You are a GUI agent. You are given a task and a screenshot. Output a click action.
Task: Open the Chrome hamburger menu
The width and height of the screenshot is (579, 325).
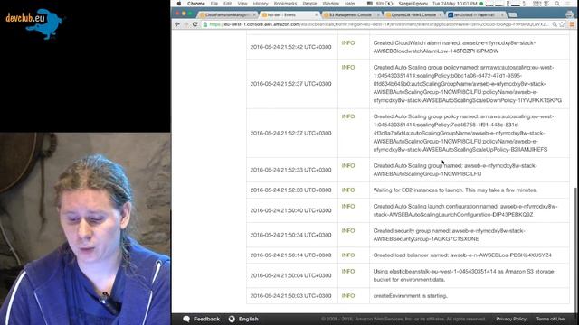click(x=572, y=24)
